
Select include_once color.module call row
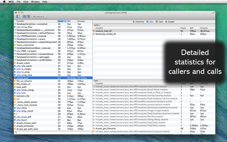pos(154,87)
